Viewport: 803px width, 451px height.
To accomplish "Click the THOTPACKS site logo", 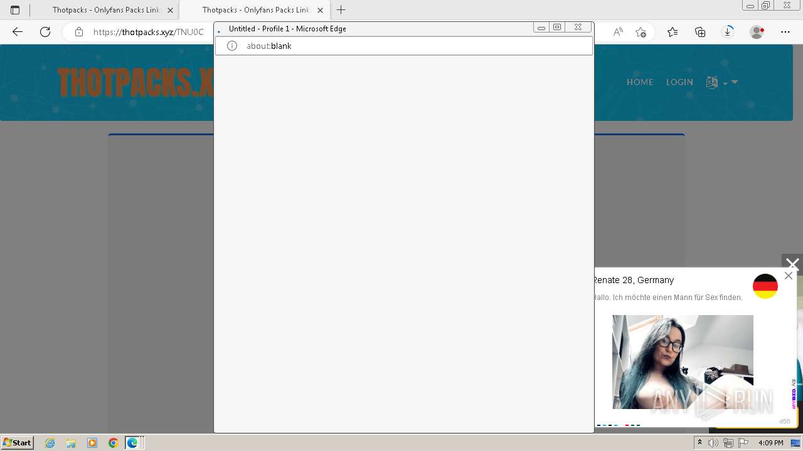I will pos(136,83).
